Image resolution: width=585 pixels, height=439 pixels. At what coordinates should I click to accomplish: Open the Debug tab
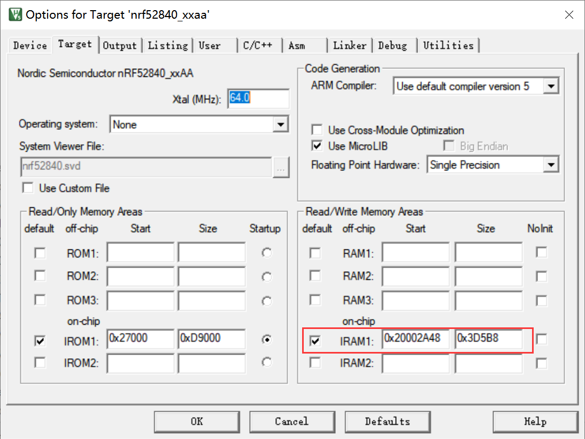click(394, 45)
